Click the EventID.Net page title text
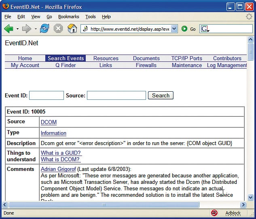The image size is (256, 219). (x=21, y=43)
